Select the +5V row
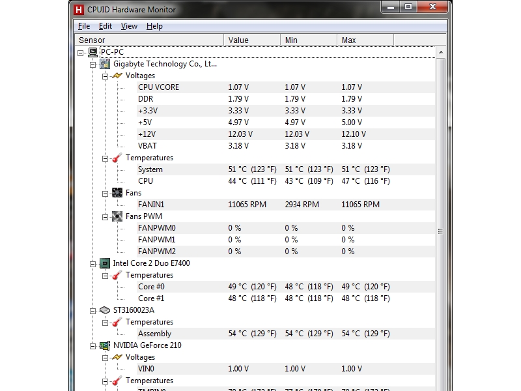Image resolution: width=521 pixels, height=391 pixels. [x=286, y=123]
